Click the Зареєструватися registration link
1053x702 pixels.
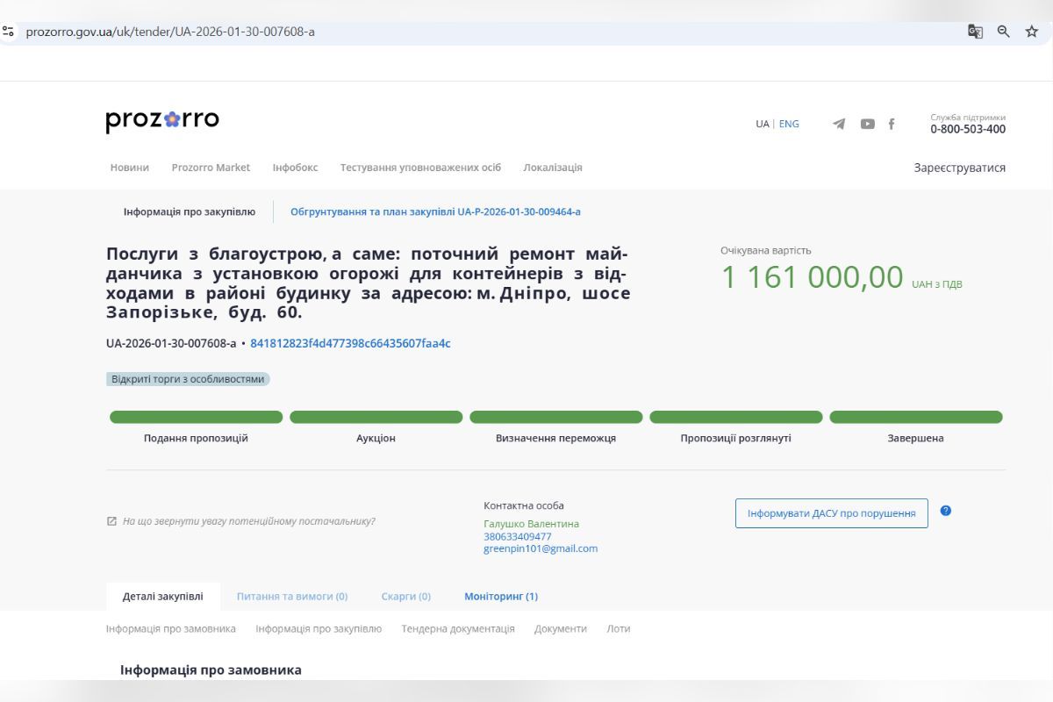[x=961, y=167]
